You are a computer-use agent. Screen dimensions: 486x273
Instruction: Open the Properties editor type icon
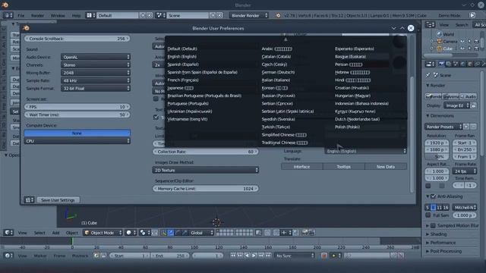(x=430, y=64)
